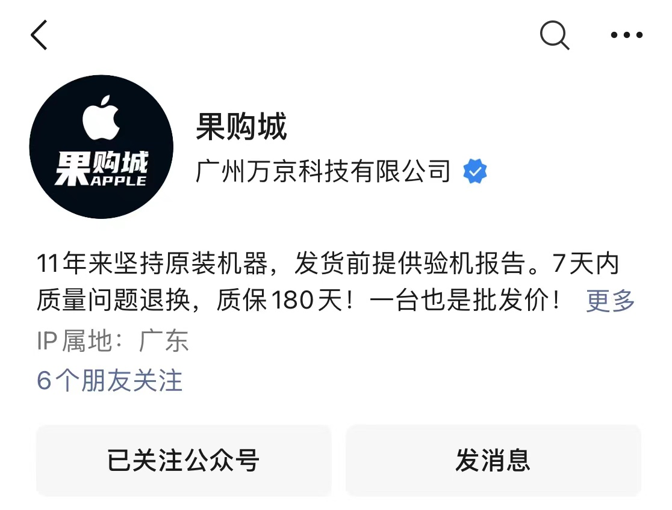672x510 pixels.
Task: Tap the blue verified badge icon
Action: [x=475, y=171]
